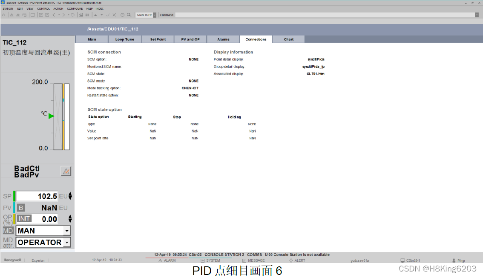Open the HELP menu

tap(89, 8)
